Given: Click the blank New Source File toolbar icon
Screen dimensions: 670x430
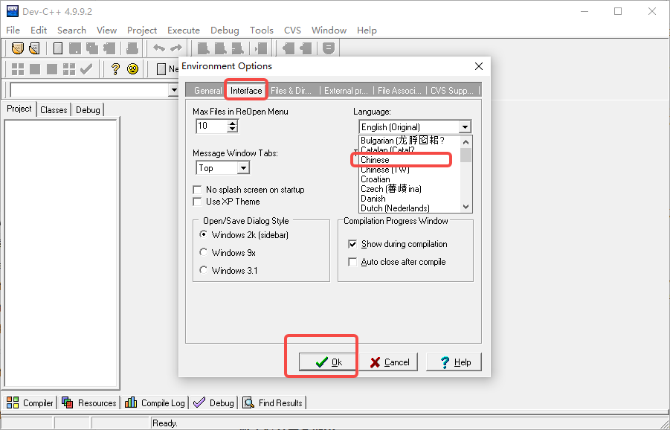Looking at the screenshot, I should click(x=58, y=48).
